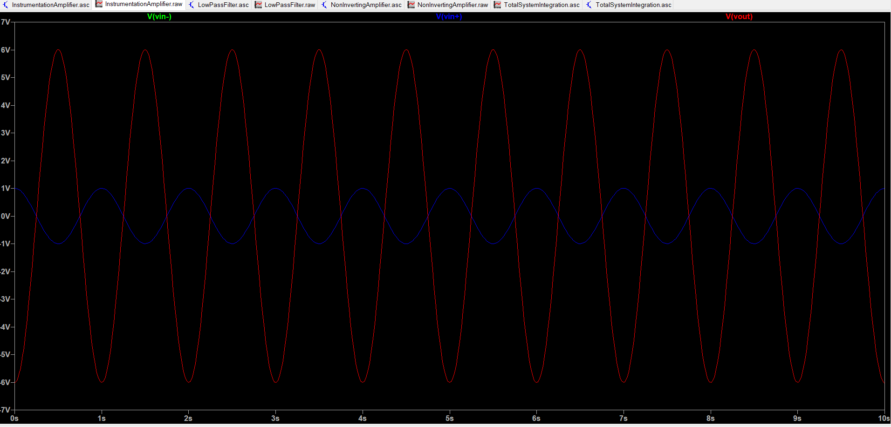
Task: Open TotalSystemIntegration.asc tab with schematic icon
Action: 629,5
